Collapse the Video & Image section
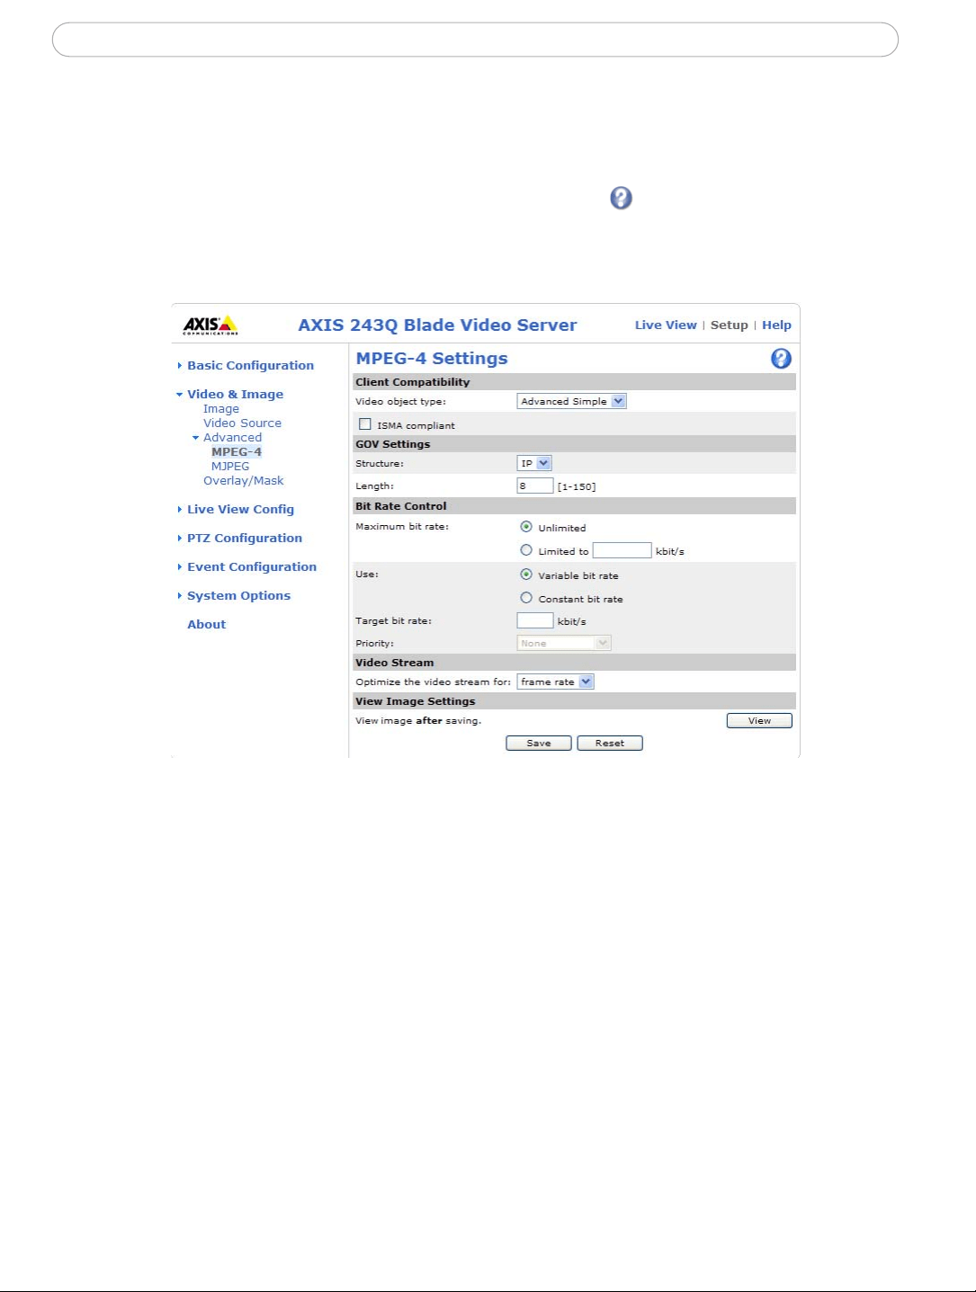 tap(180, 395)
